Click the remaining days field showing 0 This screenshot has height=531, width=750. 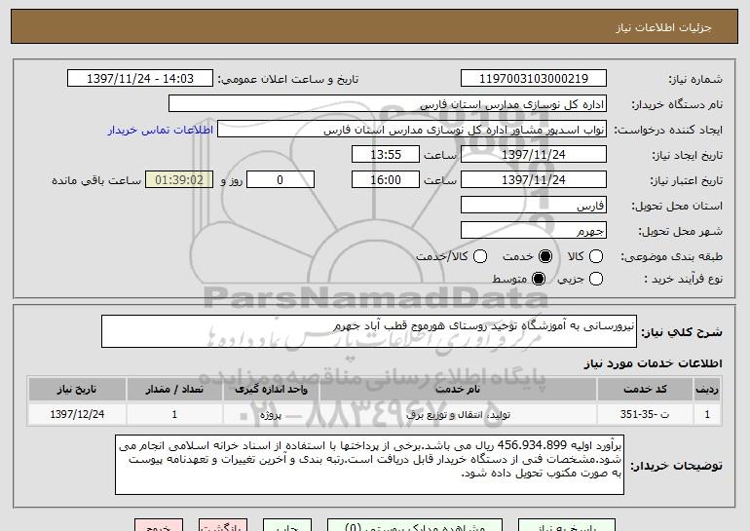point(281,180)
